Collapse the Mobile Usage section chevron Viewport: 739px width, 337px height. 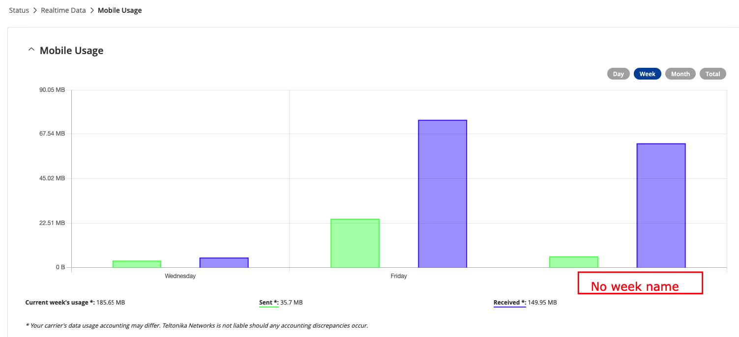[31, 50]
